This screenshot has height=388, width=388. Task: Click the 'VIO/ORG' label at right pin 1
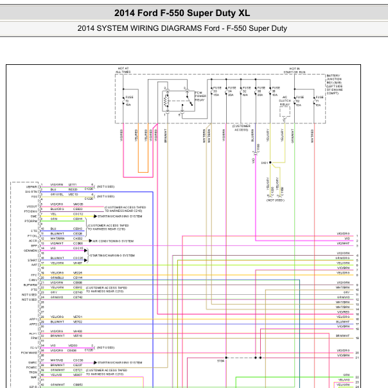tap(343, 234)
